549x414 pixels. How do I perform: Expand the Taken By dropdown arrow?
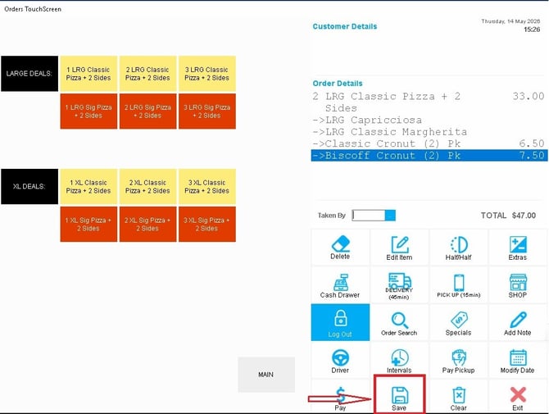390,216
